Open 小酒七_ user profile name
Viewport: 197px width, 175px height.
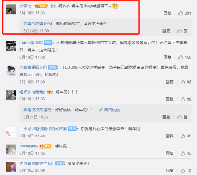27,6
